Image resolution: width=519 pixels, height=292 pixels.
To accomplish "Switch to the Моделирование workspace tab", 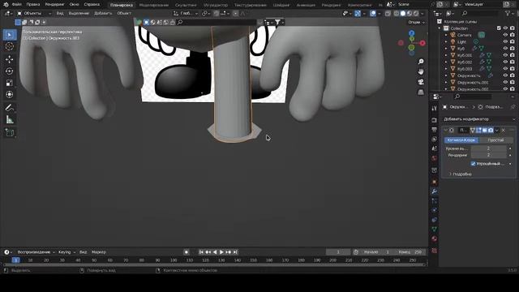I will (153, 5).
